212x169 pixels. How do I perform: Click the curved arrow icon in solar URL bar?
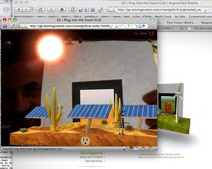pos(136,26)
